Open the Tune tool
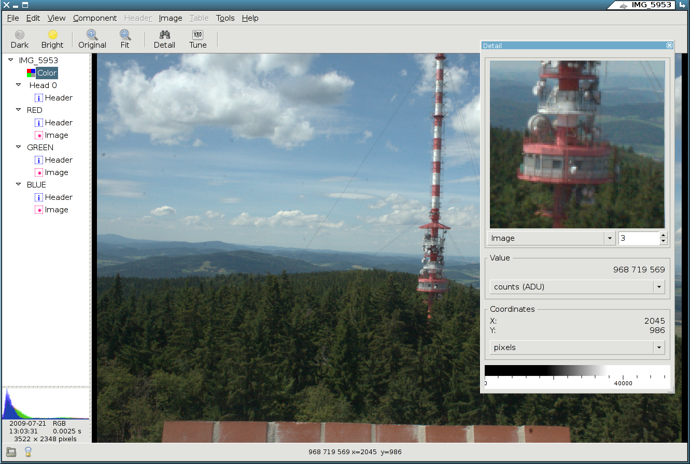This screenshot has height=464, width=690. [198, 35]
